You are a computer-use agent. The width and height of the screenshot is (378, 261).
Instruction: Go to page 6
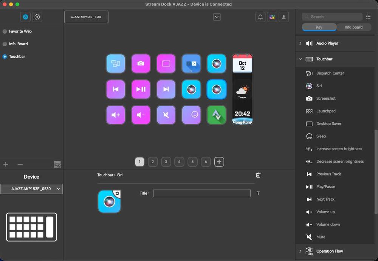[206, 162]
